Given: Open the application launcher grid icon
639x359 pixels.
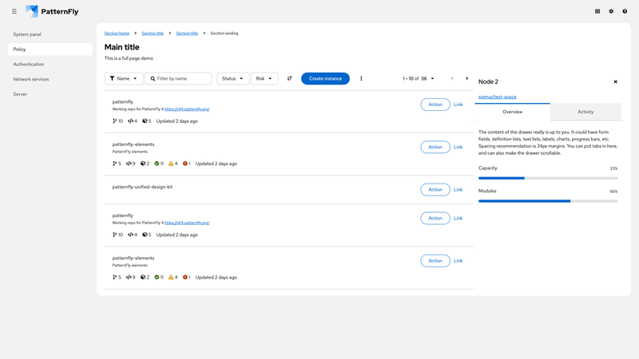Looking at the screenshot, I should 597,11.
